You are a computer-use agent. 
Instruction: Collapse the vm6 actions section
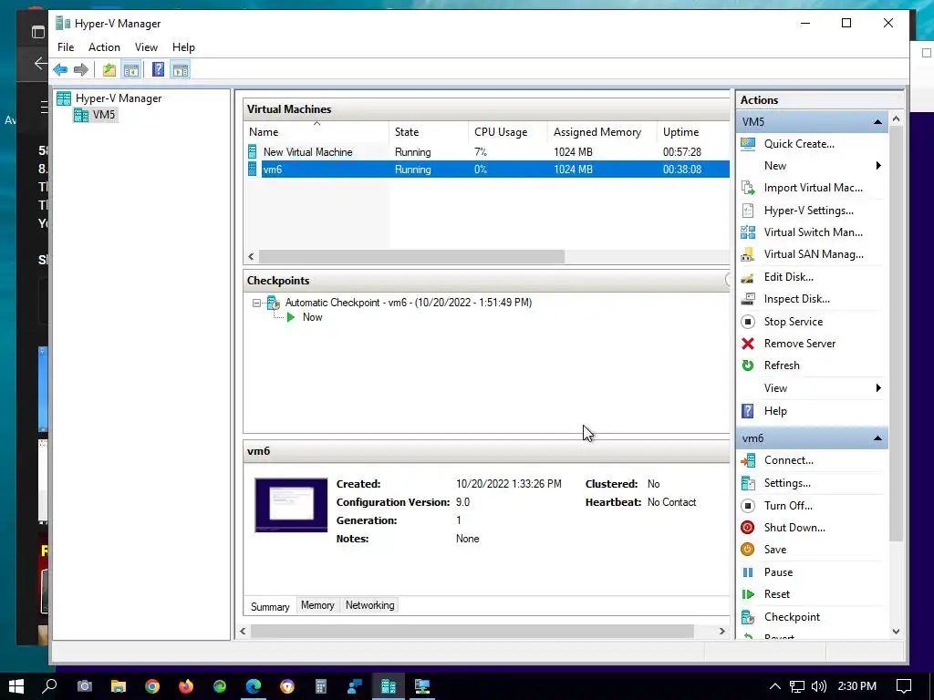877,438
